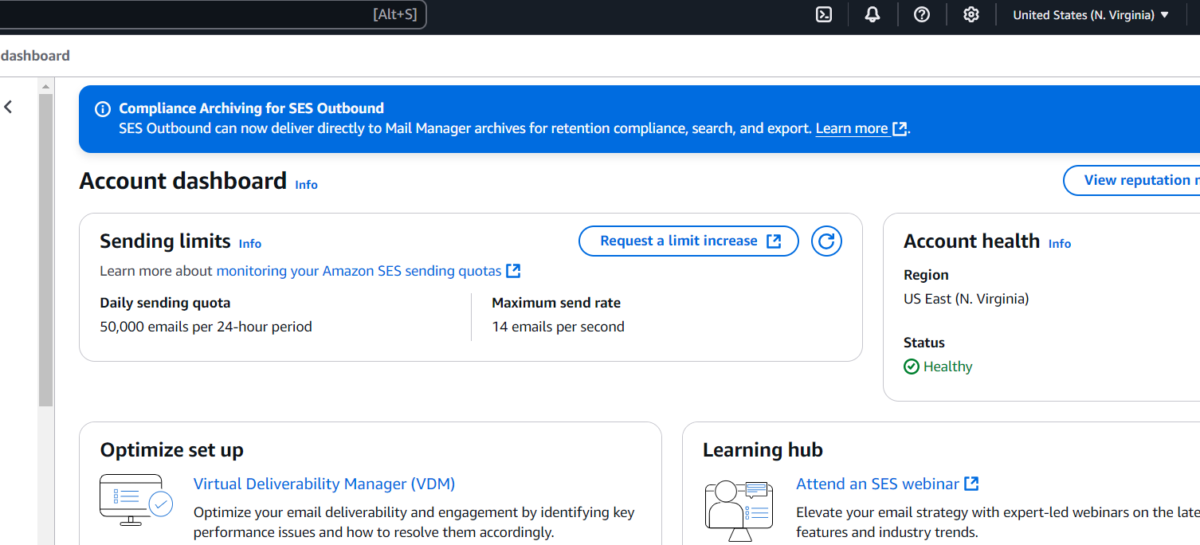Click the 'Maximum send rate' label
1200x545 pixels.
tap(556, 303)
